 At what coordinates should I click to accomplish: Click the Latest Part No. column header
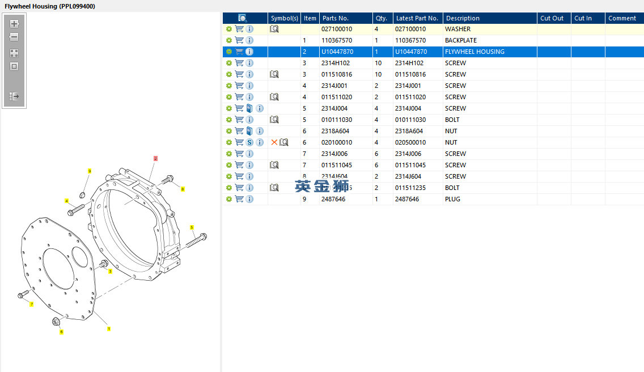coord(418,18)
